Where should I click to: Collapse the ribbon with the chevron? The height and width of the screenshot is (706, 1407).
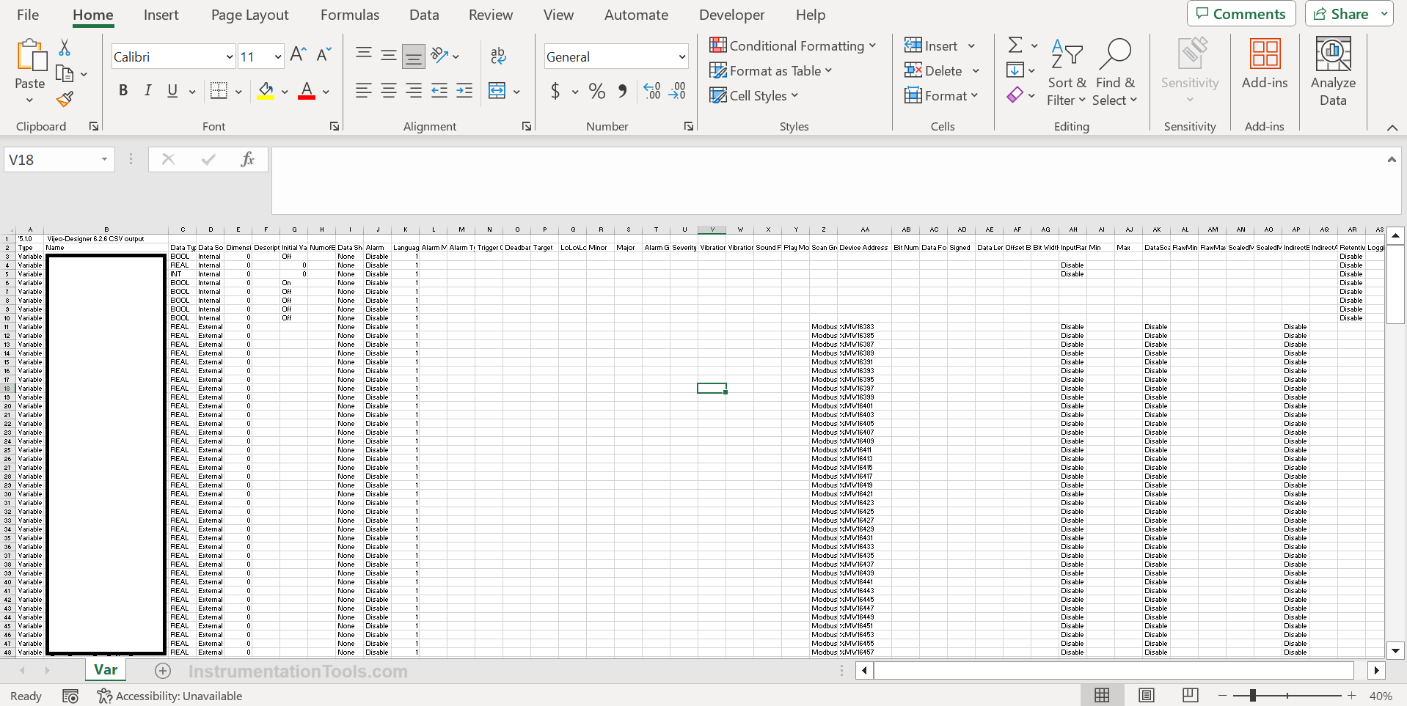[1392, 128]
